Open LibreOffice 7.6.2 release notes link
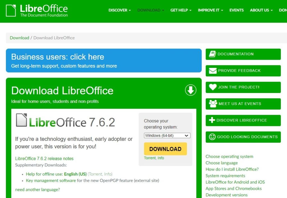 [x=44, y=158]
